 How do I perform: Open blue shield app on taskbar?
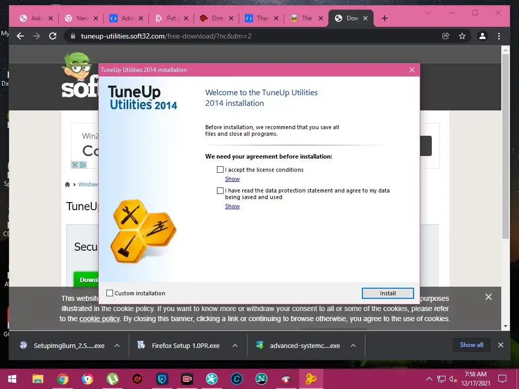point(162,379)
